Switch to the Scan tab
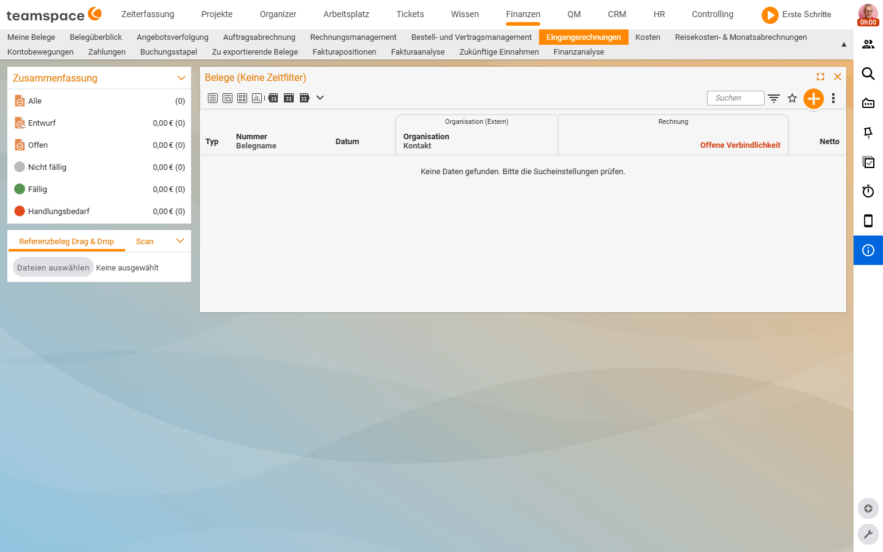Image resolution: width=883 pixels, height=552 pixels. click(145, 241)
